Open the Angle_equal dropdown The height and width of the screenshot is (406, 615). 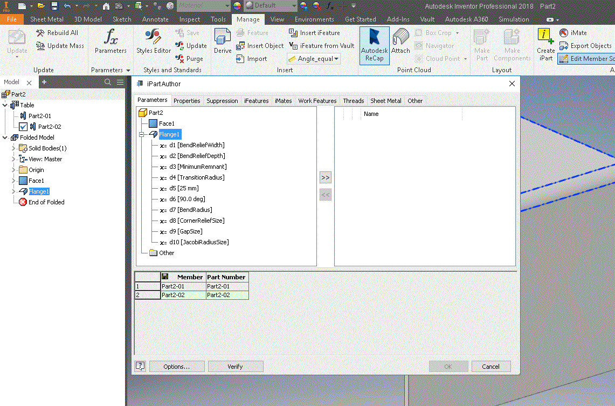click(x=336, y=59)
